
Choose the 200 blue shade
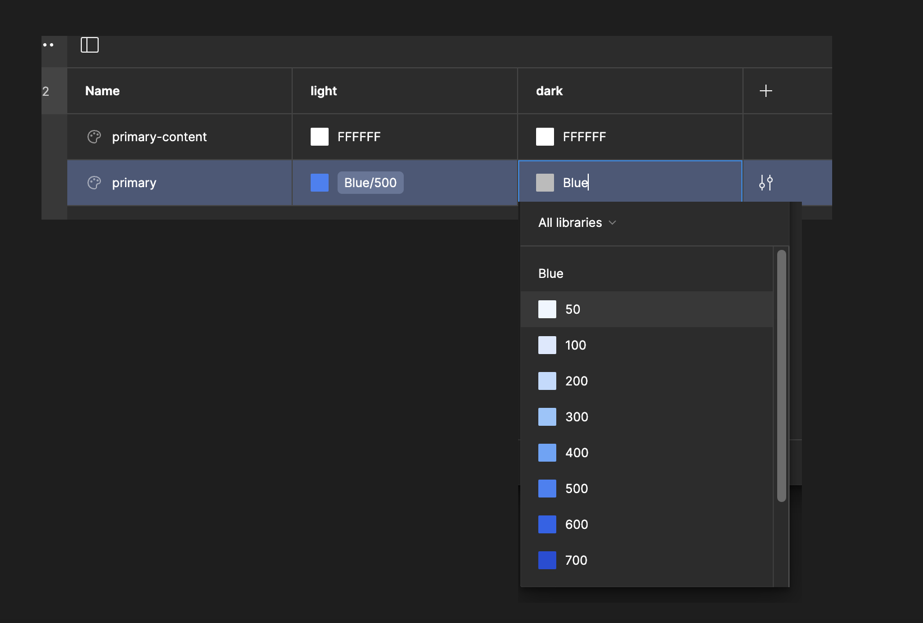pyautogui.click(x=647, y=381)
